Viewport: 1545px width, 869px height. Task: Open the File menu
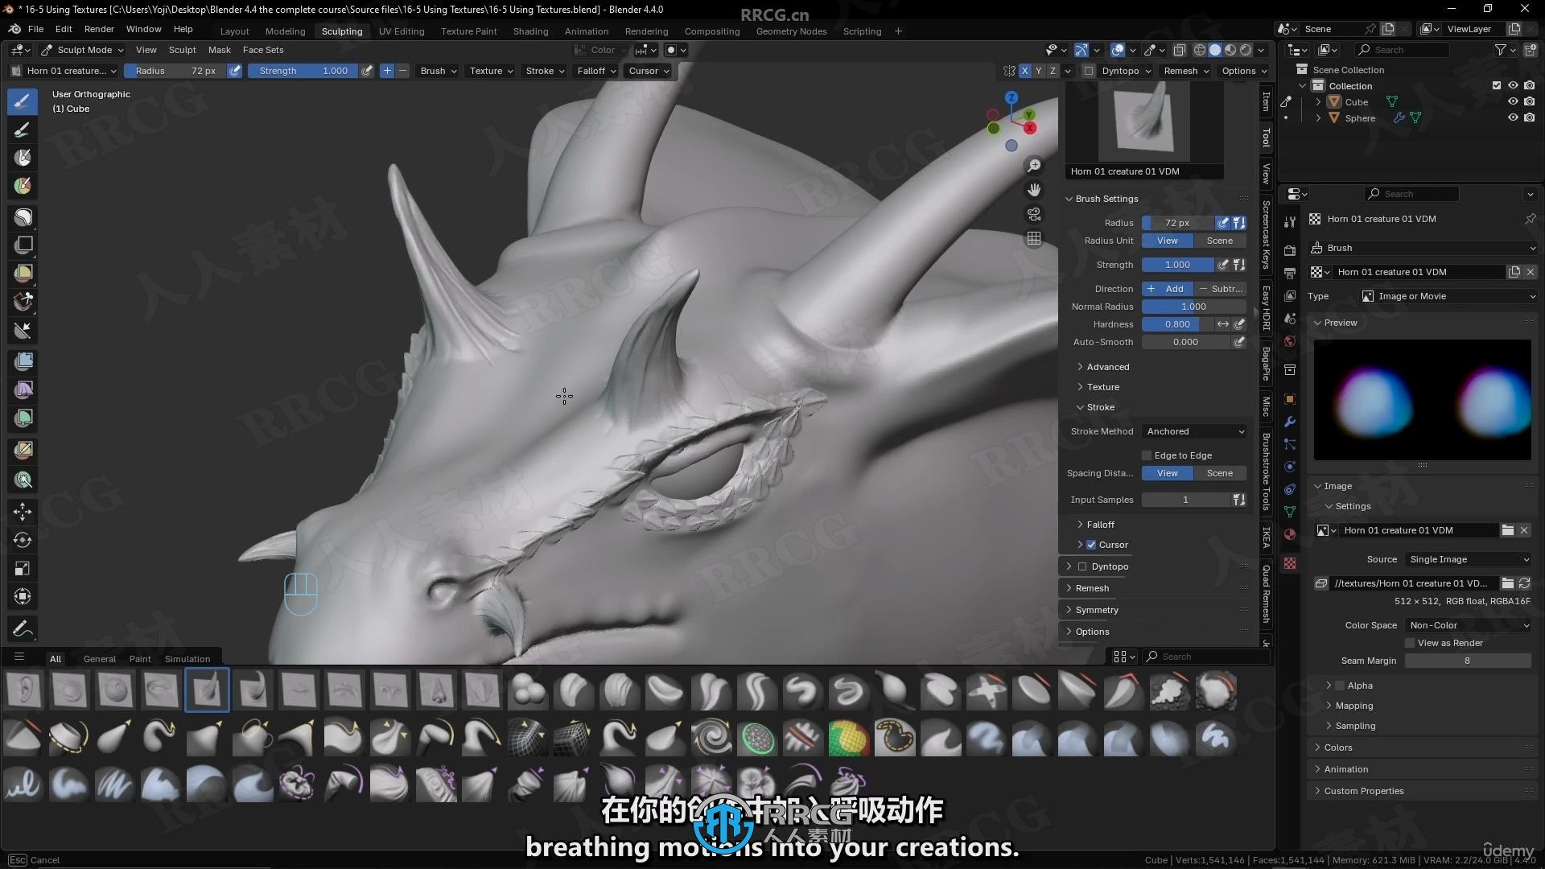[35, 29]
